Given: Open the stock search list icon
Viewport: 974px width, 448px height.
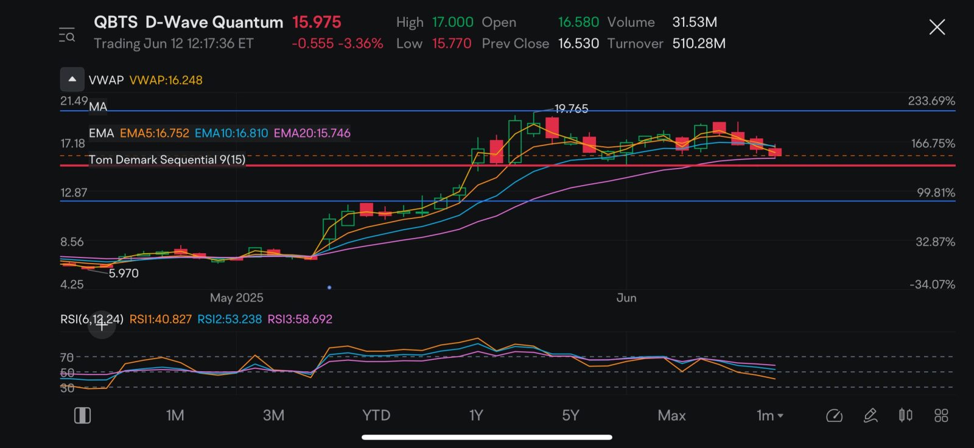Looking at the screenshot, I should (x=67, y=35).
